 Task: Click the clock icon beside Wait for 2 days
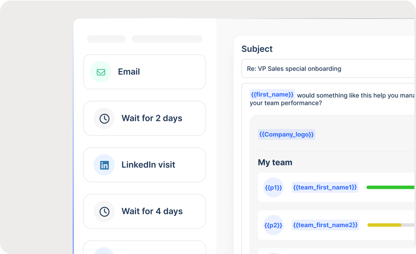coord(104,118)
